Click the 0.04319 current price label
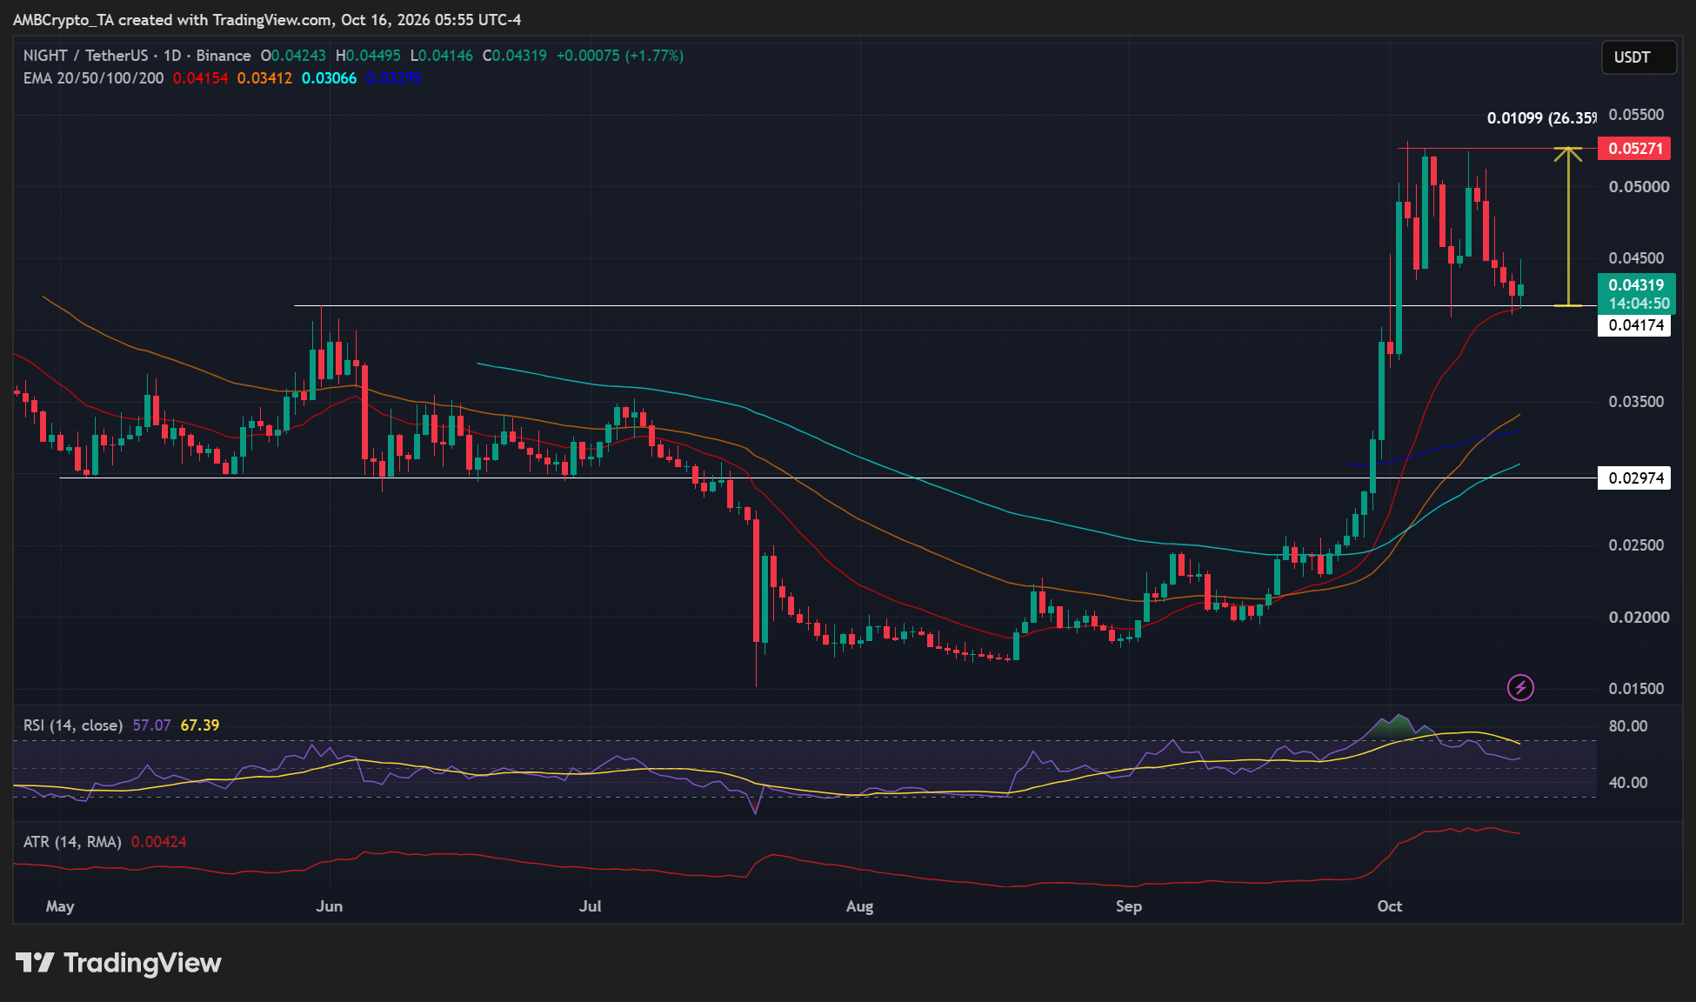Image resolution: width=1696 pixels, height=1002 pixels. (1636, 284)
